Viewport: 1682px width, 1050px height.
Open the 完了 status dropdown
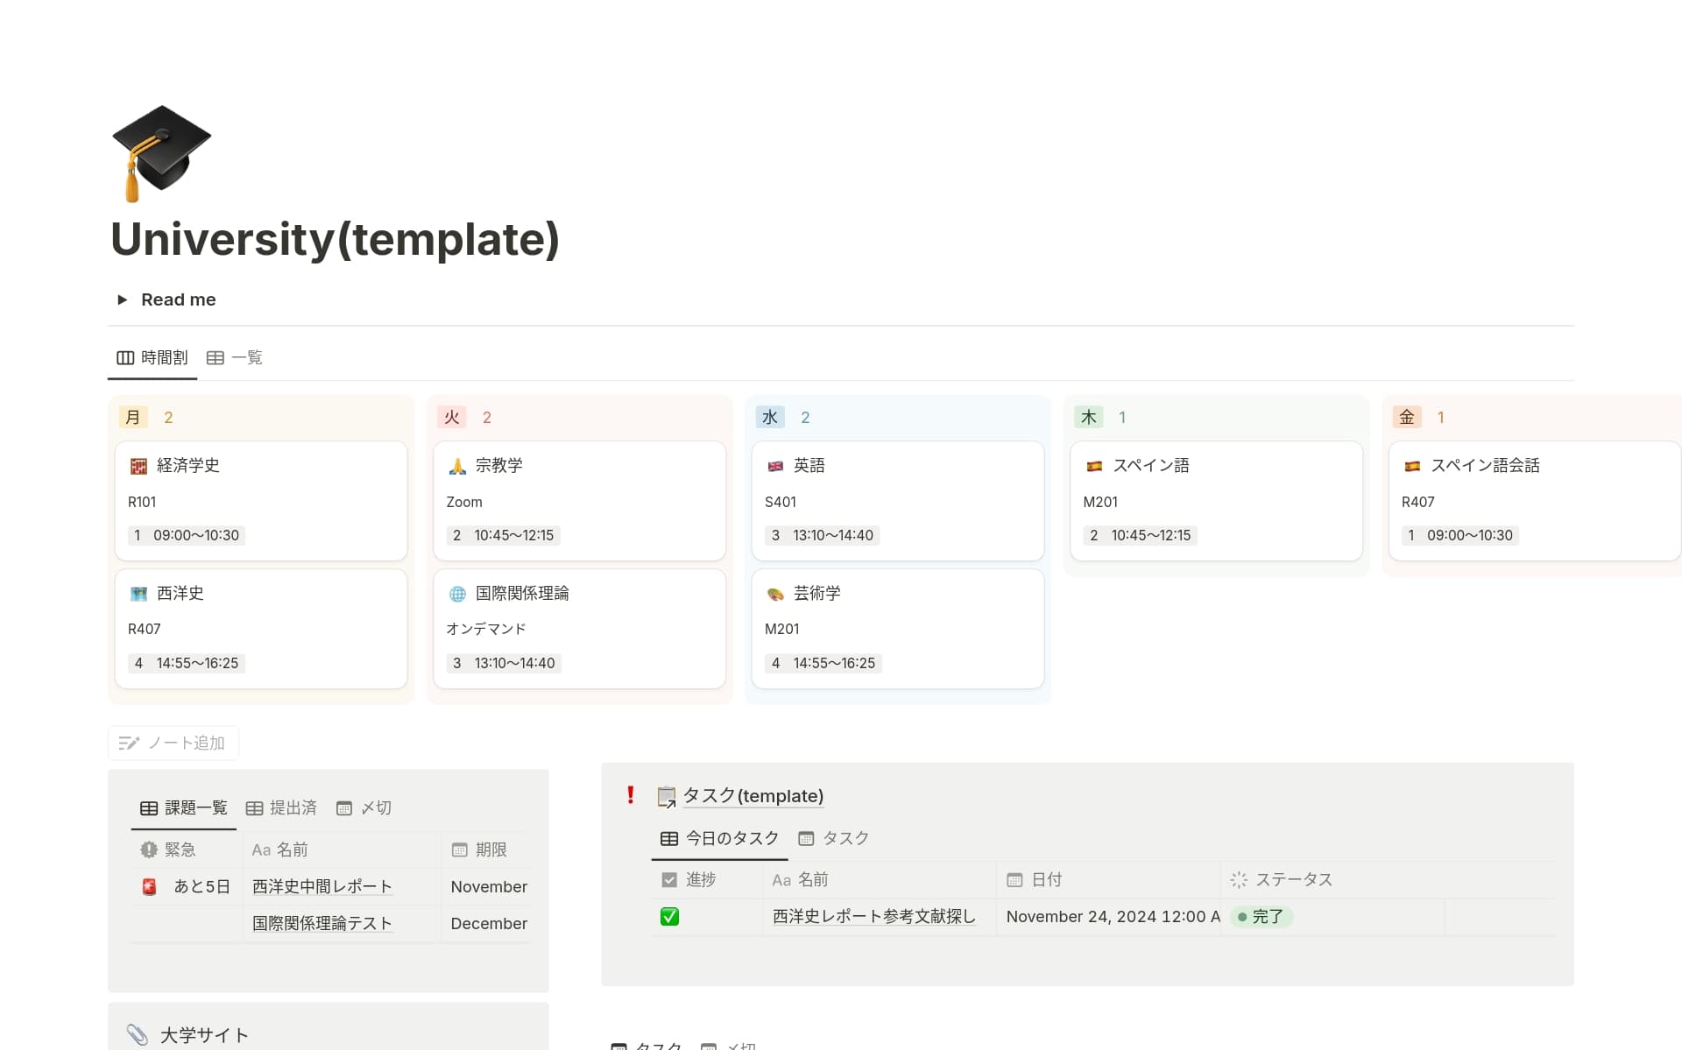[1261, 917]
